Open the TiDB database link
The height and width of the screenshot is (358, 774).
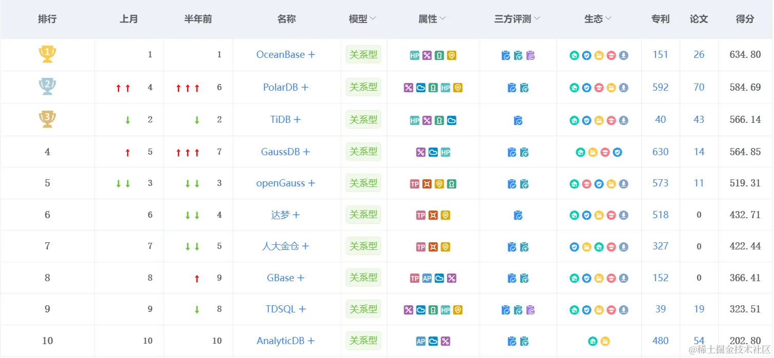[286, 119]
